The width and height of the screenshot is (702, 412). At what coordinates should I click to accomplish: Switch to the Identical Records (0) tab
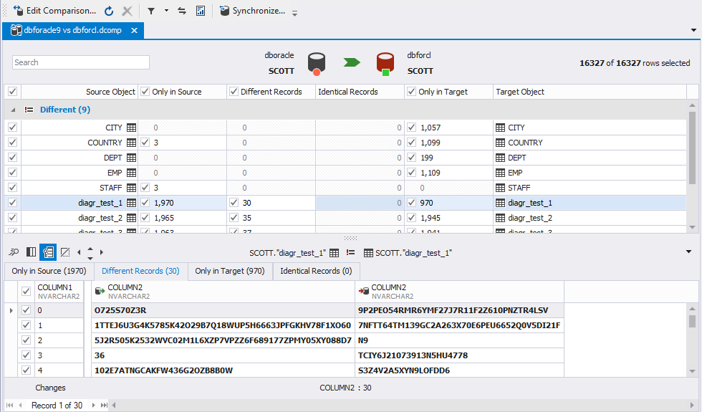316,271
